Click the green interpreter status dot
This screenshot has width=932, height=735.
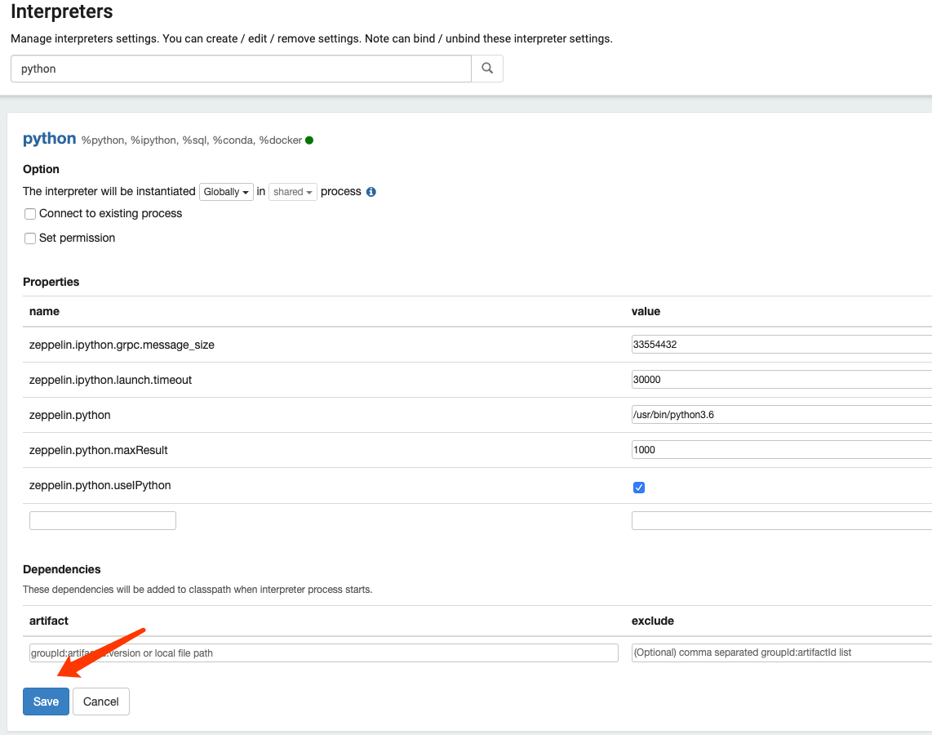pyautogui.click(x=309, y=140)
